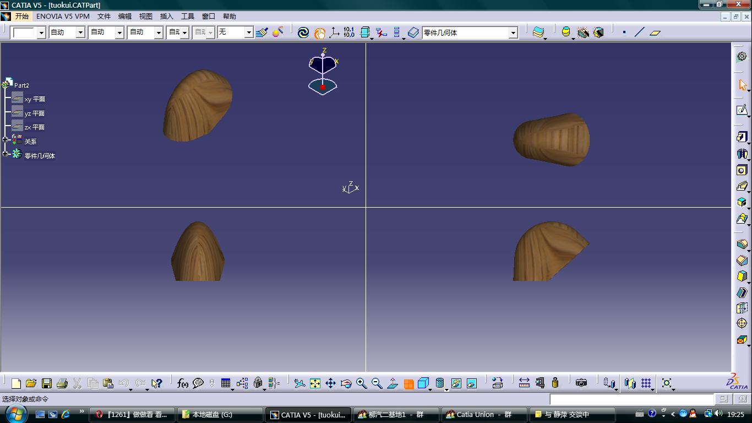The image size is (752, 423).
Task: Expand the 关系 tree node
Action: pos(6,140)
